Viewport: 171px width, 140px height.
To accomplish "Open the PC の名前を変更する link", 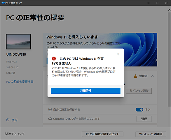I will click(20, 82).
